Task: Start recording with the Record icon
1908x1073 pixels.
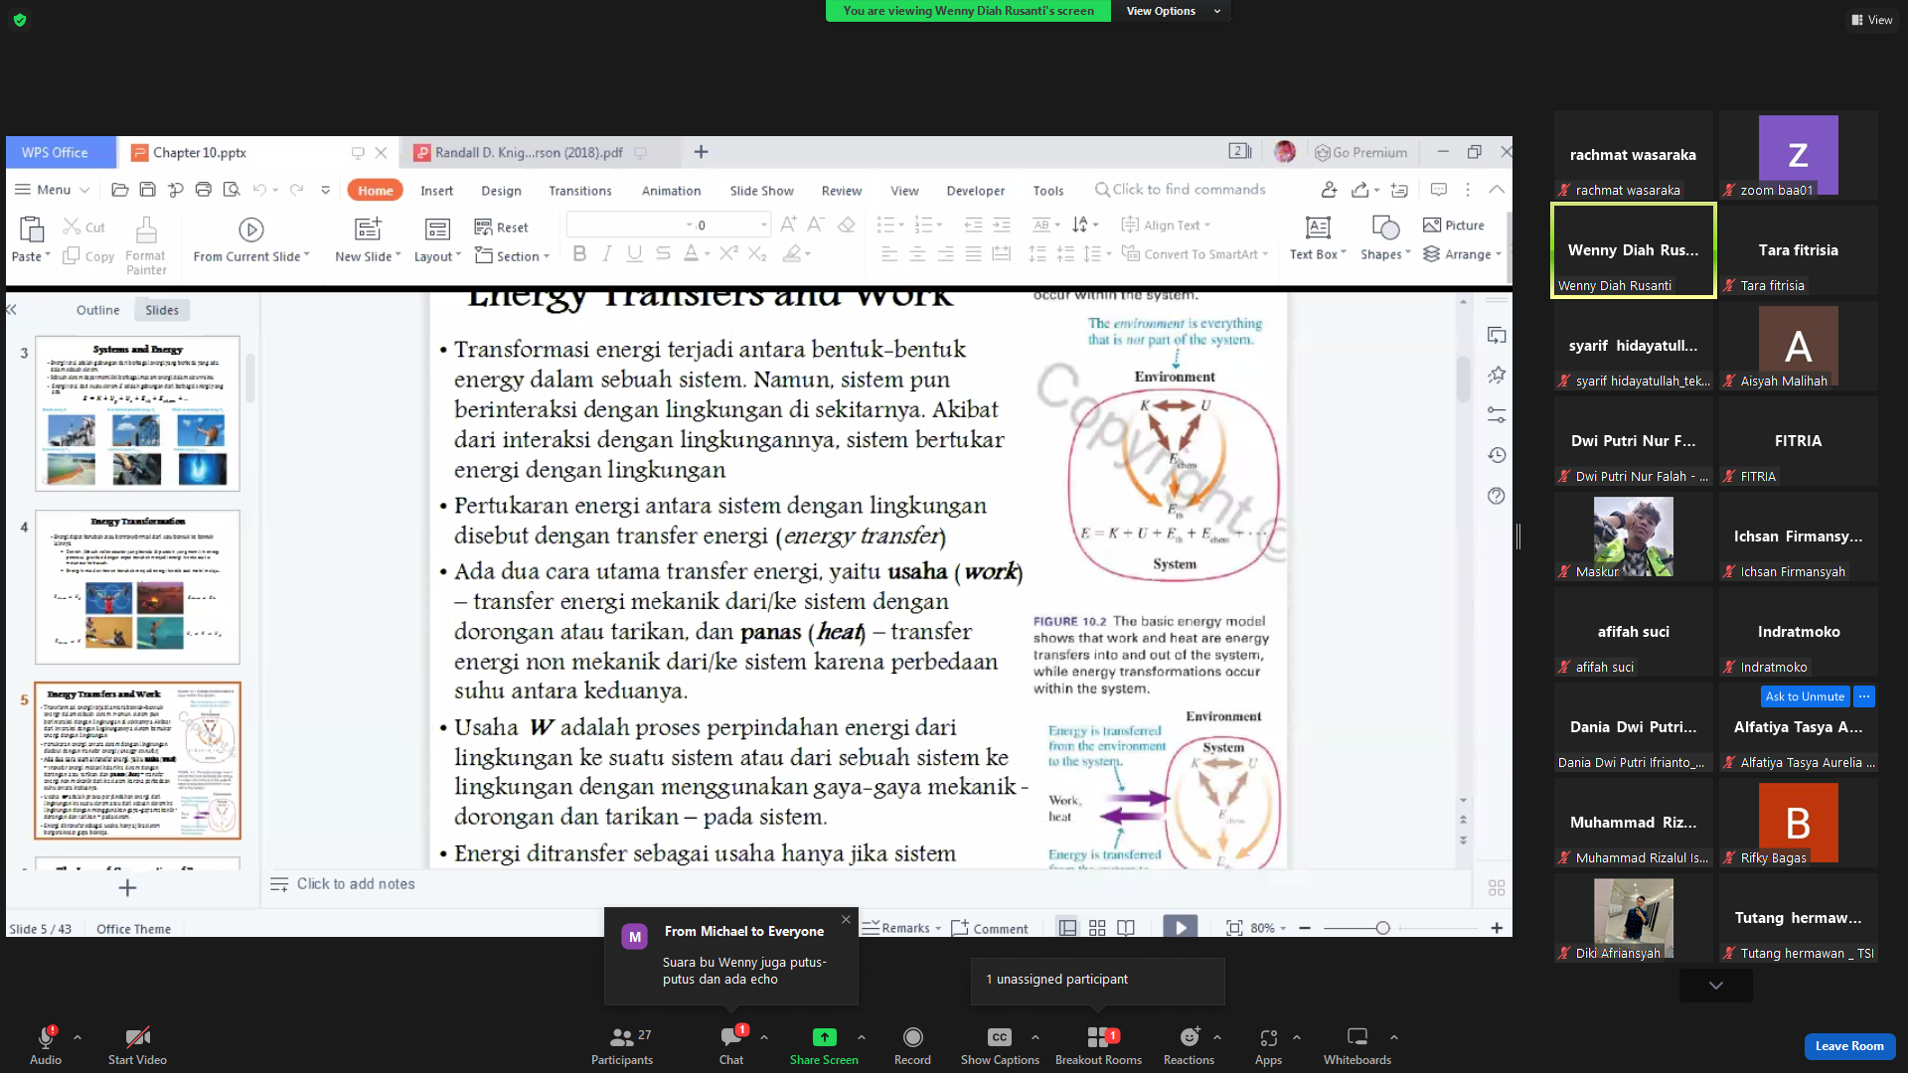Action: tap(912, 1037)
